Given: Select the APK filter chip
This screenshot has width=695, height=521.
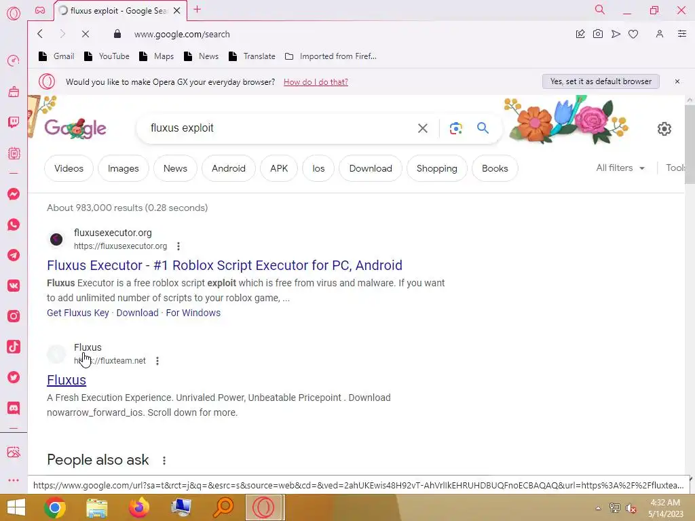Looking at the screenshot, I should click(x=279, y=168).
